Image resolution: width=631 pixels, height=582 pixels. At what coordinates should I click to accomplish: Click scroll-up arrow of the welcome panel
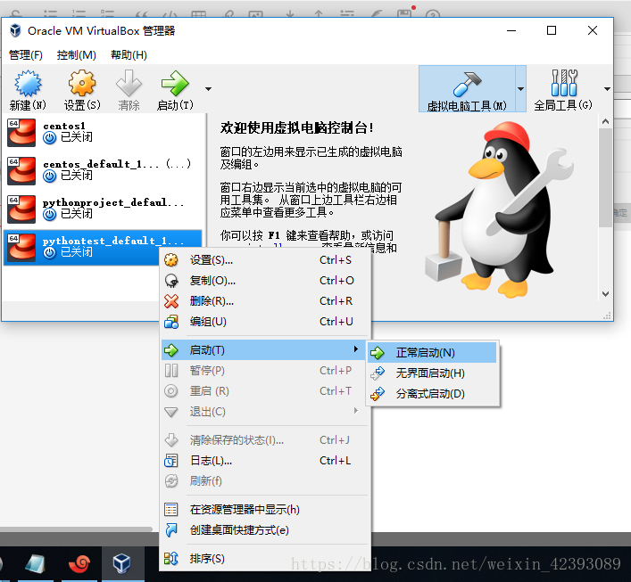605,121
